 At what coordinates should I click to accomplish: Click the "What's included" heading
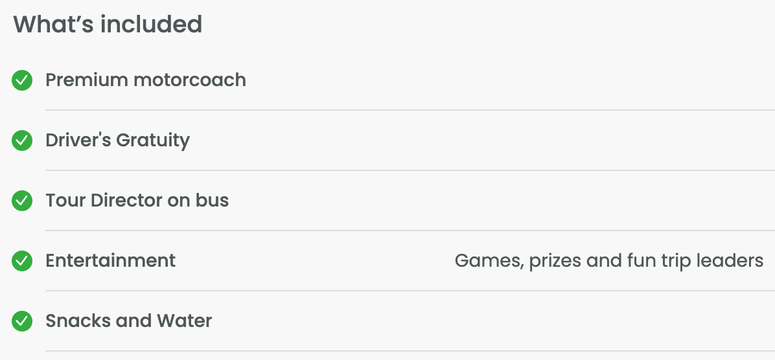coord(108,25)
